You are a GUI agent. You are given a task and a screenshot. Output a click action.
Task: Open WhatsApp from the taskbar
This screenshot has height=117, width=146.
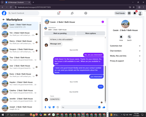[53, 115]
